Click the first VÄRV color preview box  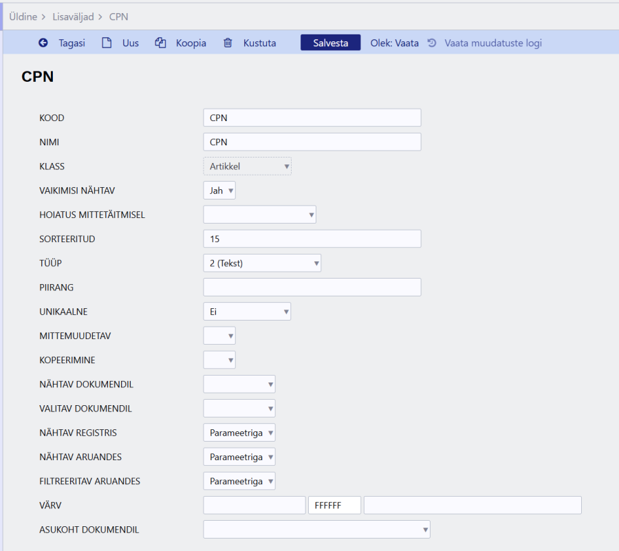[254, 505]
